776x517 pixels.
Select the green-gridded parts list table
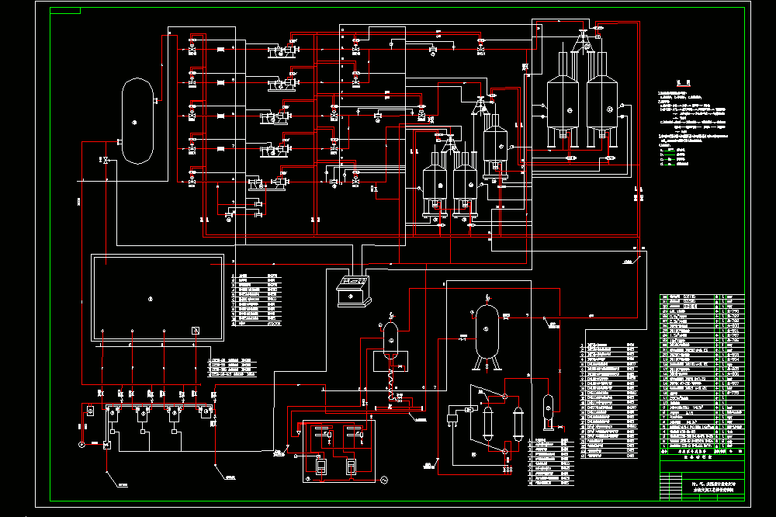coord(702,374)
